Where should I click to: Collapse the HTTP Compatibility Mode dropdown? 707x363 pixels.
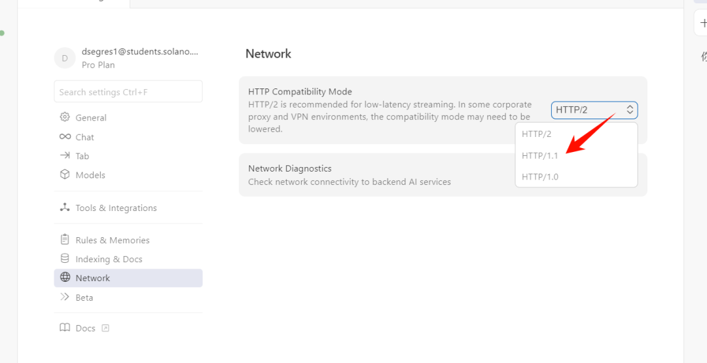point(594,110)
